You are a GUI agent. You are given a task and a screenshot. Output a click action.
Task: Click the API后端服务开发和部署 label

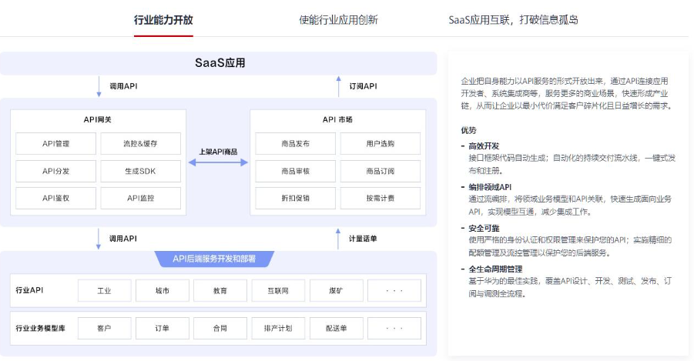tap(214, 259)
